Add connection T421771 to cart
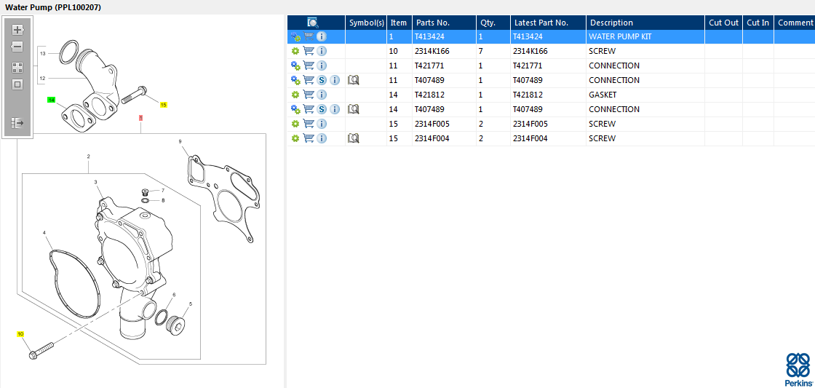This screenshot has height=388, width=815. [309, 66]
